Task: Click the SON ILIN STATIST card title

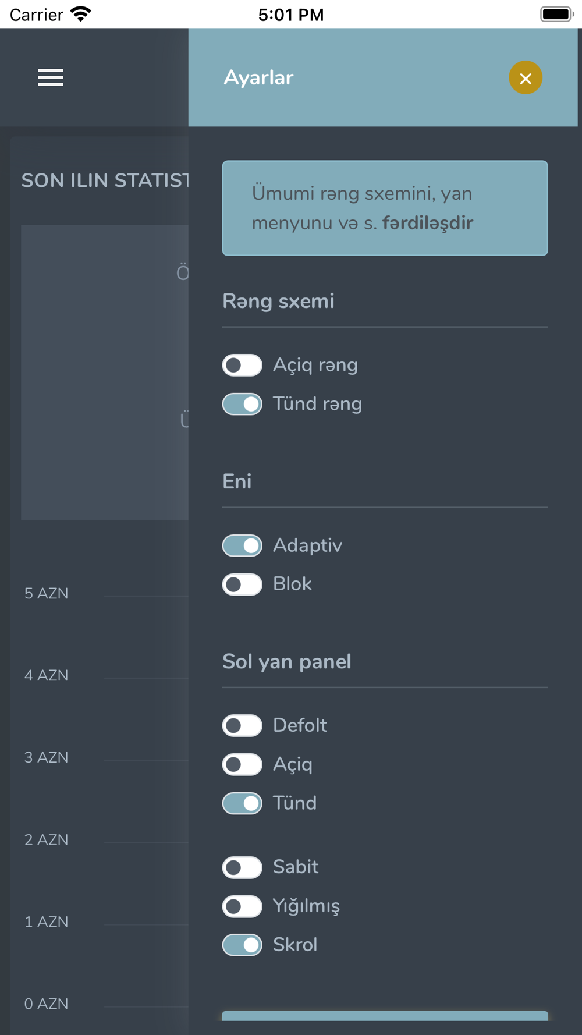Action: click(x=105, y=181)
